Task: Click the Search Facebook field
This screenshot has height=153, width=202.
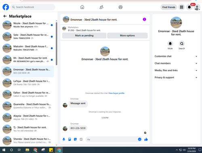Action: click(x=33, y=7)
